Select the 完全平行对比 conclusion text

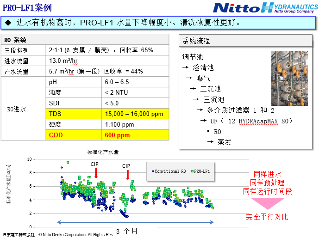tap(267, 217)
